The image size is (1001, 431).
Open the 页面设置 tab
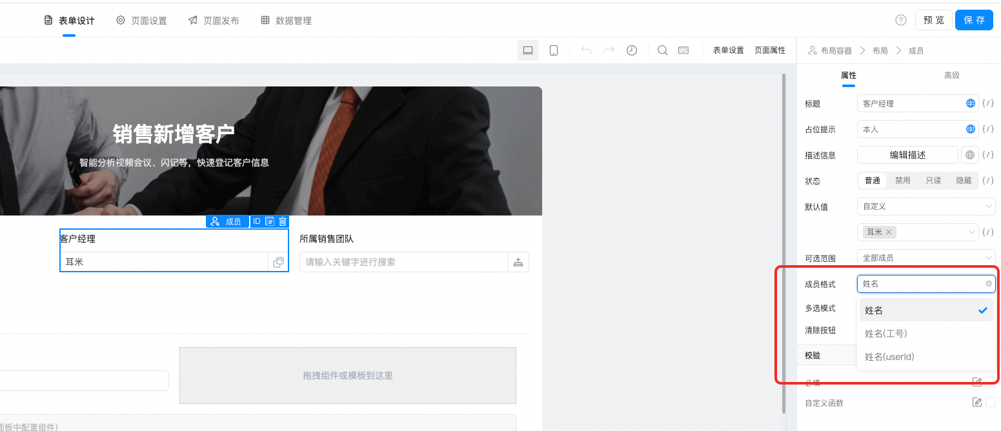141,21
